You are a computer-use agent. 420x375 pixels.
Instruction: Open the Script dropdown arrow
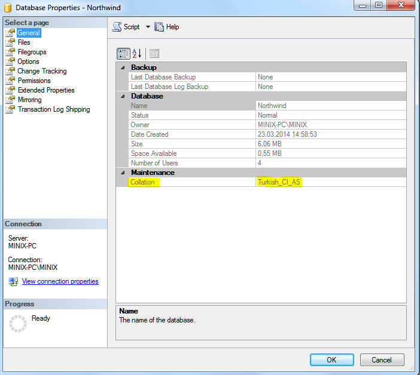pos(148,27)
